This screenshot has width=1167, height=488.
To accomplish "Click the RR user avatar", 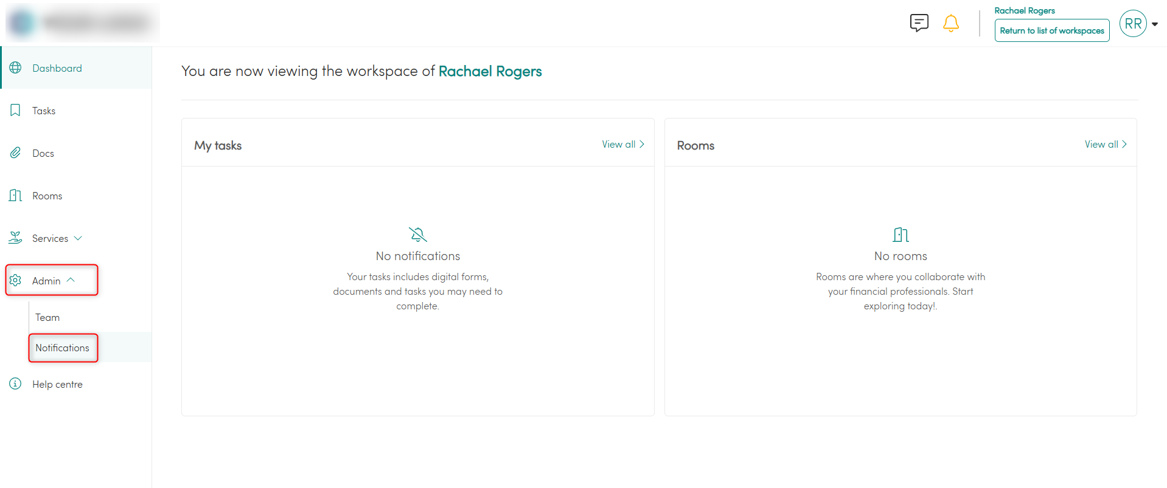I will tap(1132, 24).
